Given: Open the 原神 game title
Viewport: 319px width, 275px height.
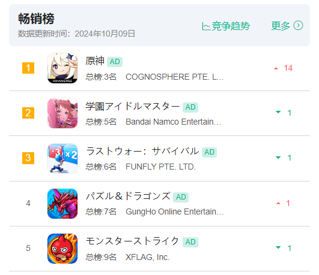Looking at the screenshot, I should point(95,61).
